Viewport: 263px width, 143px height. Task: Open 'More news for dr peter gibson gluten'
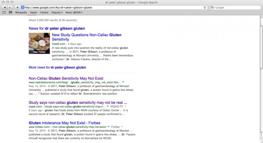(x=57, y=67)
